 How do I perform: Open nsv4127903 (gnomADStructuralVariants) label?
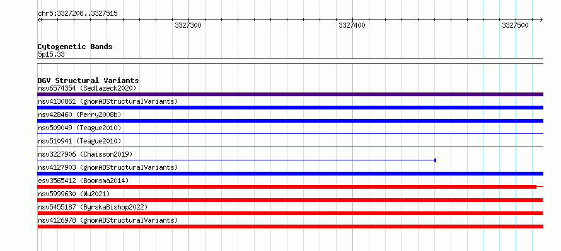coord(108,167)
